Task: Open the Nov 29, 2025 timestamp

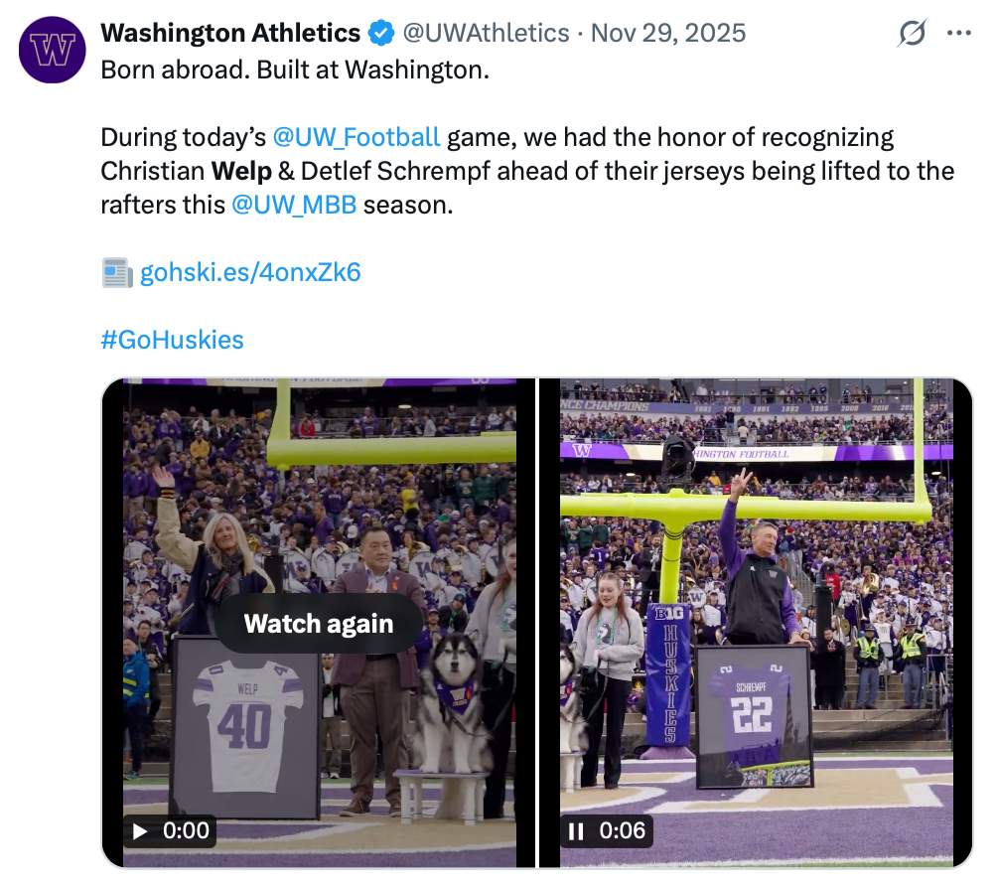Action: click(667, 34)
